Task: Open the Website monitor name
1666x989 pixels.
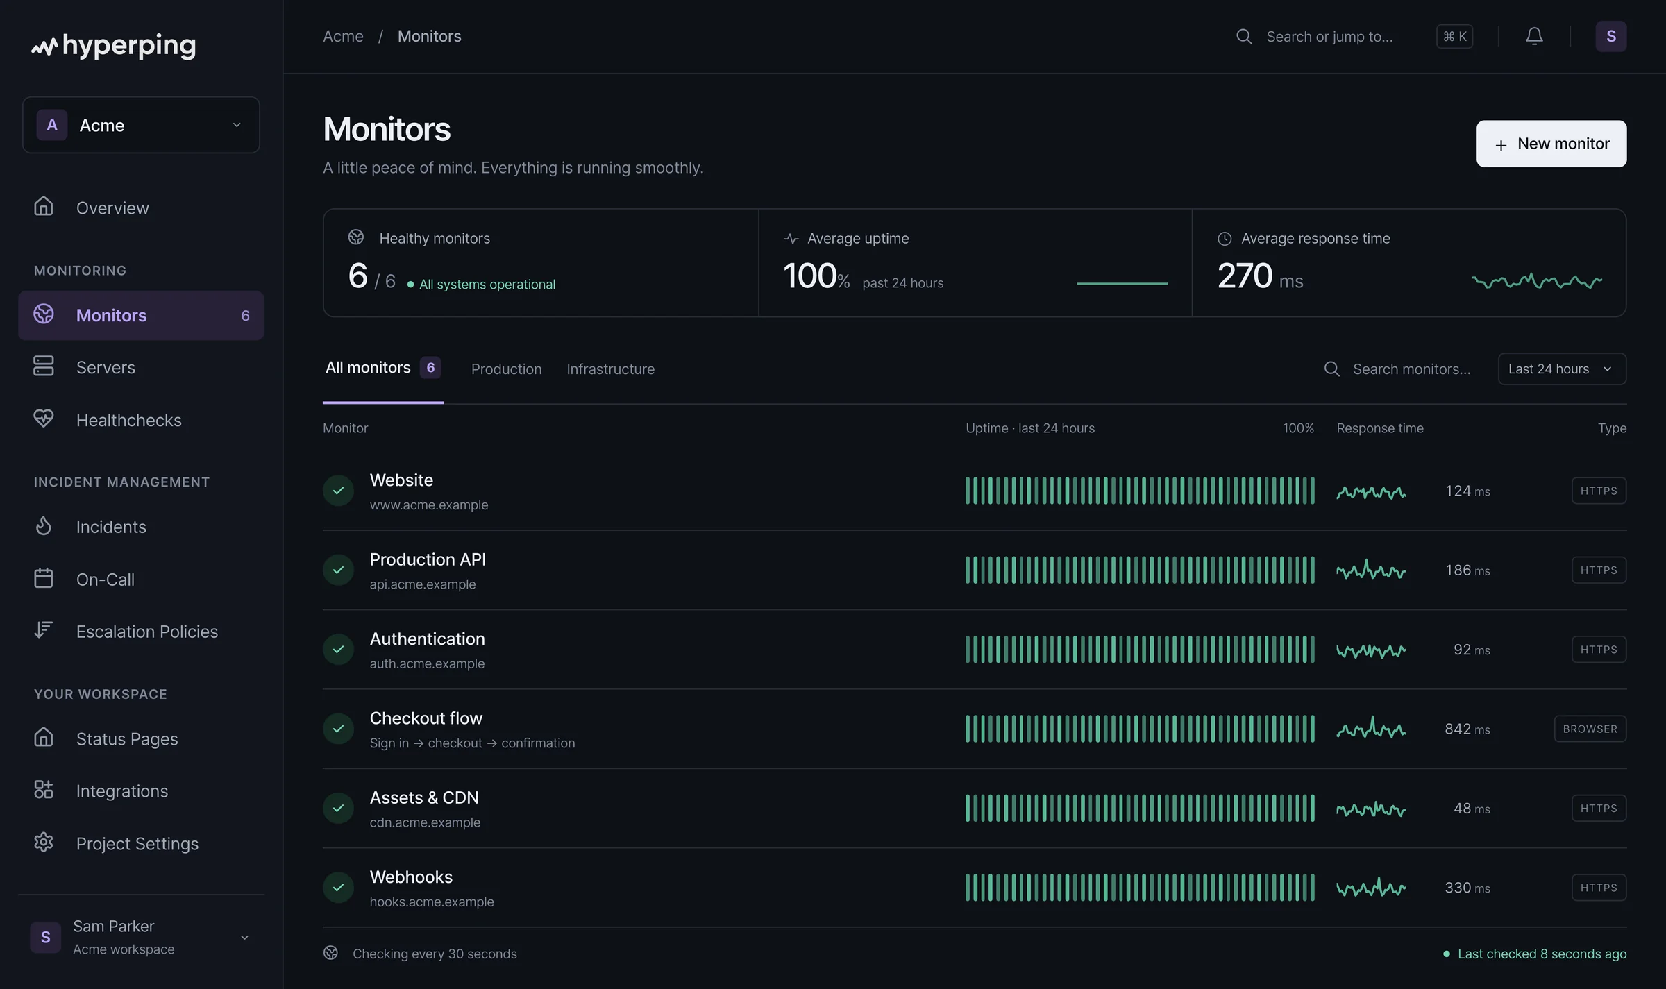Action: click(401, 480)
